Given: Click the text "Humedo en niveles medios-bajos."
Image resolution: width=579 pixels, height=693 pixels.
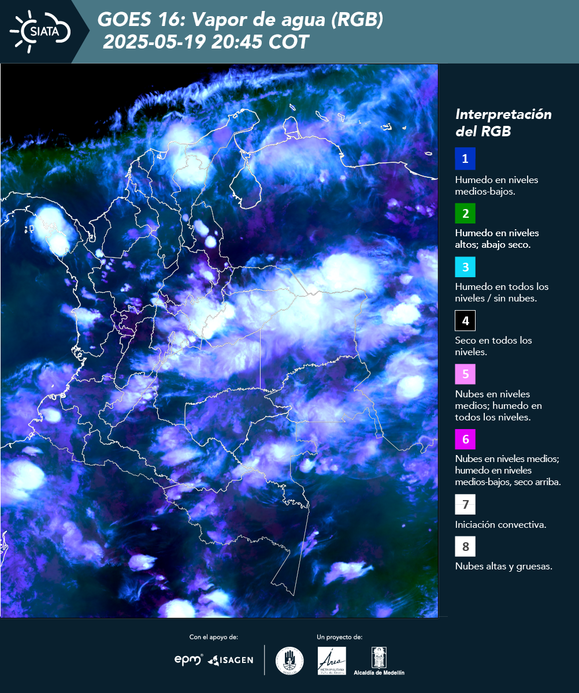Looking at the screenshot, I should [497, 185].
